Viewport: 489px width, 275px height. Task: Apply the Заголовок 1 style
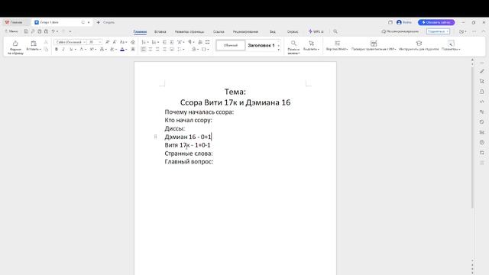click(x=261, y=45)
